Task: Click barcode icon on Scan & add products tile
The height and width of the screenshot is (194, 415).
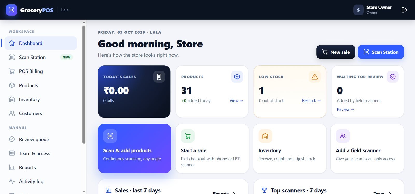Action: point(110,136)
